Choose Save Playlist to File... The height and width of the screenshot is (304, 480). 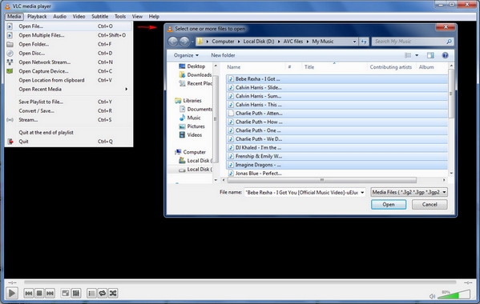[x=69, y=102]
